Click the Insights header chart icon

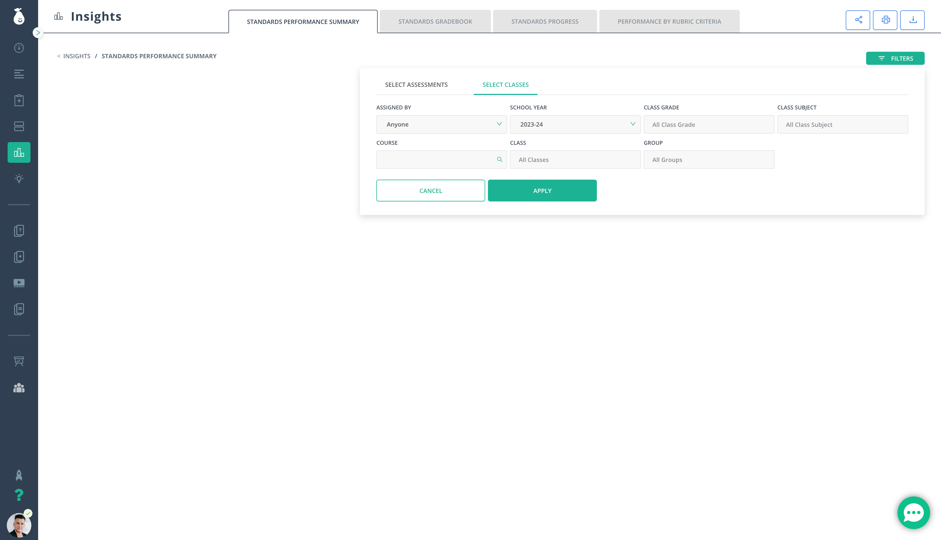[59, 16]
